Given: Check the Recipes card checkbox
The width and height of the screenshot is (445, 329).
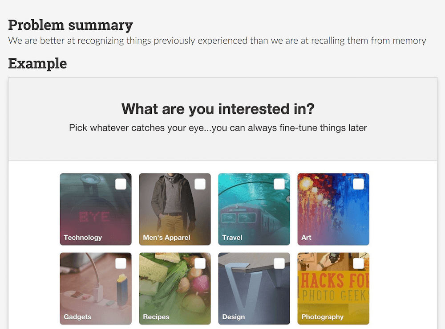Looking at the screenshot, I should [200, 263].
